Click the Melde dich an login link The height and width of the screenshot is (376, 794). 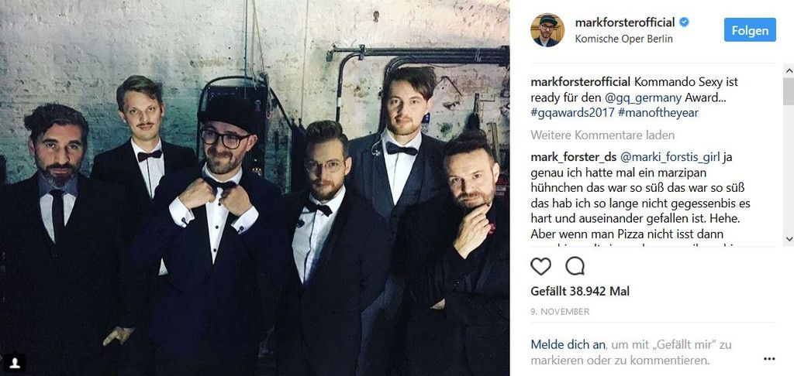(x=568, y=345)
